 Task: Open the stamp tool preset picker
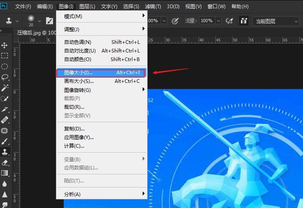point(9,21)
